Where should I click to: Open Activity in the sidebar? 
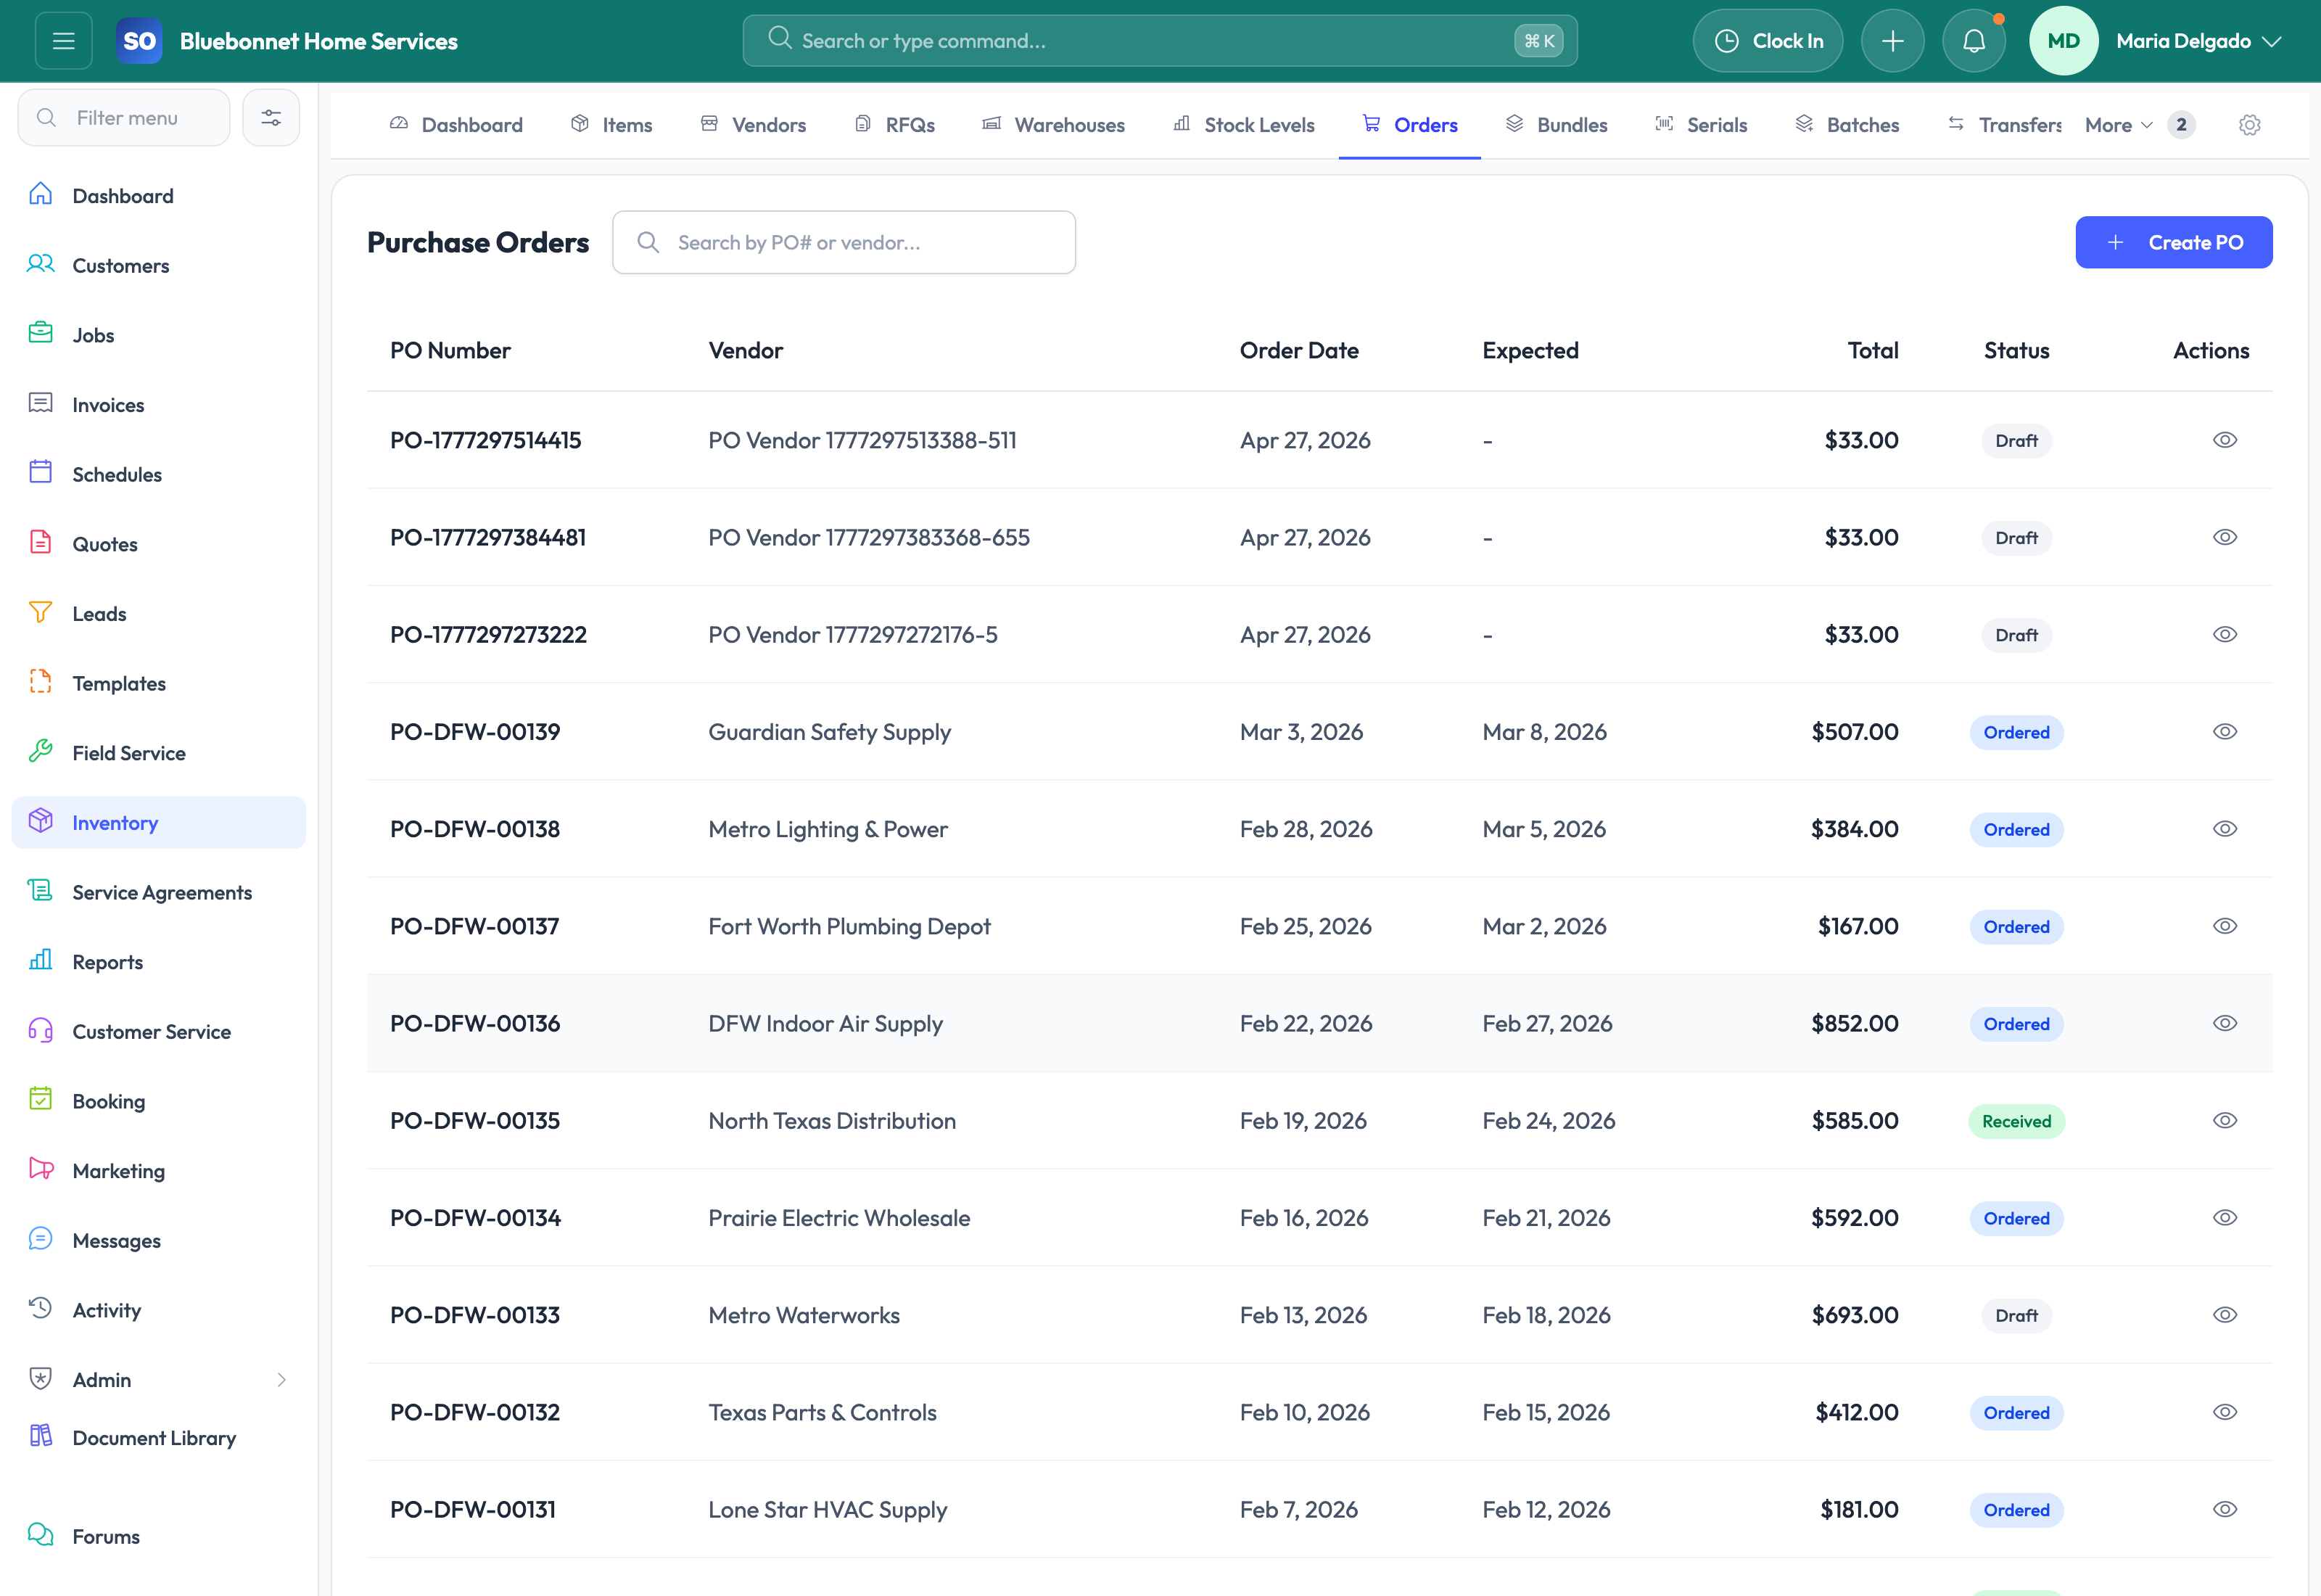click(159, 1311)
